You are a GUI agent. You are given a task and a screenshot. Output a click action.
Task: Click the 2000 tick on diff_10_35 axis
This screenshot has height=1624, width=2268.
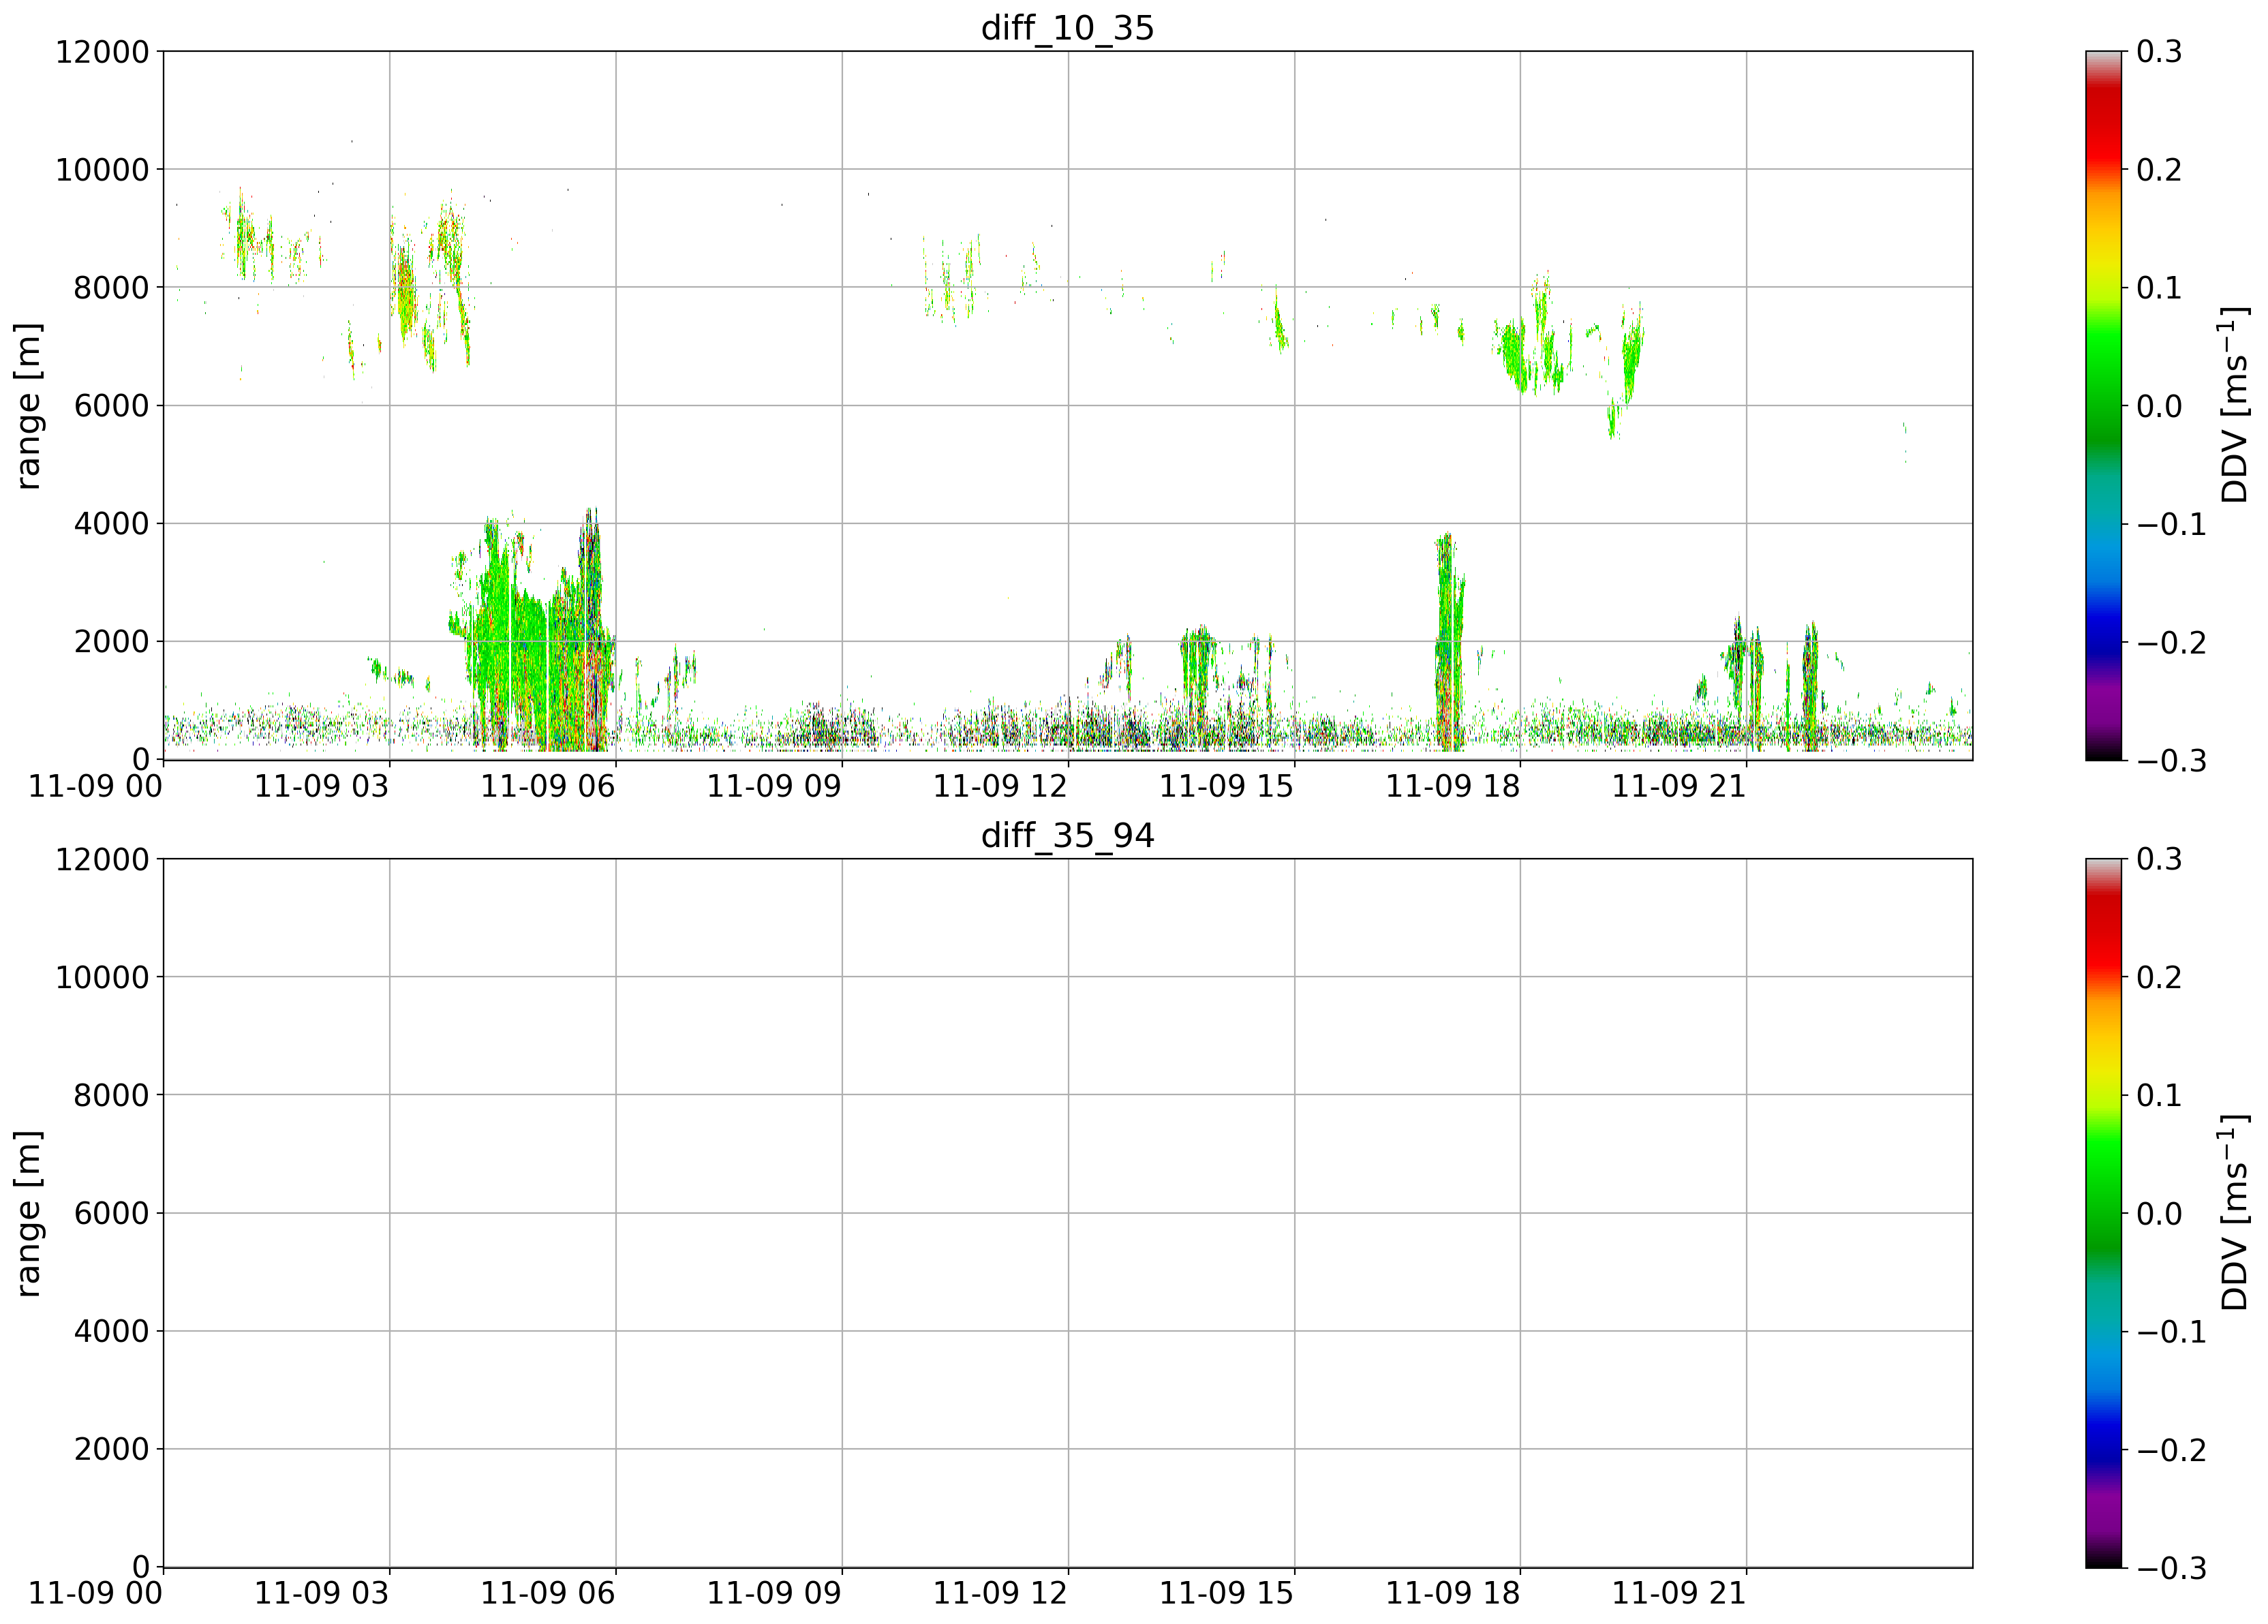(x=111, y=641)
